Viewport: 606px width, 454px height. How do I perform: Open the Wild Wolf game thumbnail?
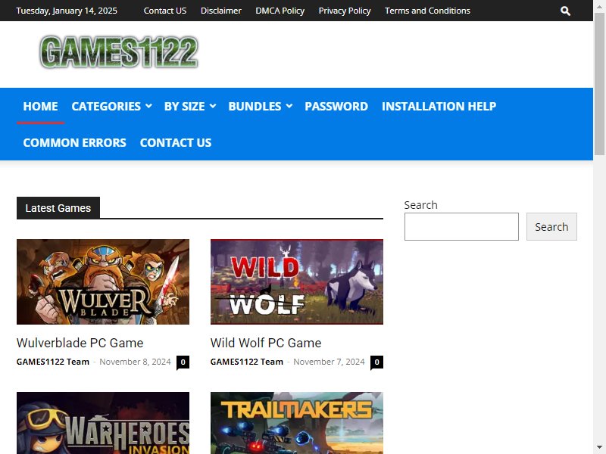click(297, 281)
